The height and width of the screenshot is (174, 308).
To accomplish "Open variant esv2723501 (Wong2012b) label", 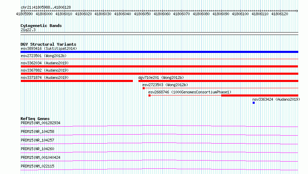I will (x=44, y=56).
